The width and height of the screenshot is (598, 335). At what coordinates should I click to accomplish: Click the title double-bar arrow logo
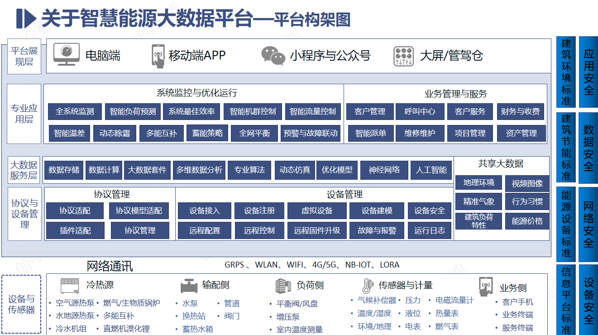[25, 19]
